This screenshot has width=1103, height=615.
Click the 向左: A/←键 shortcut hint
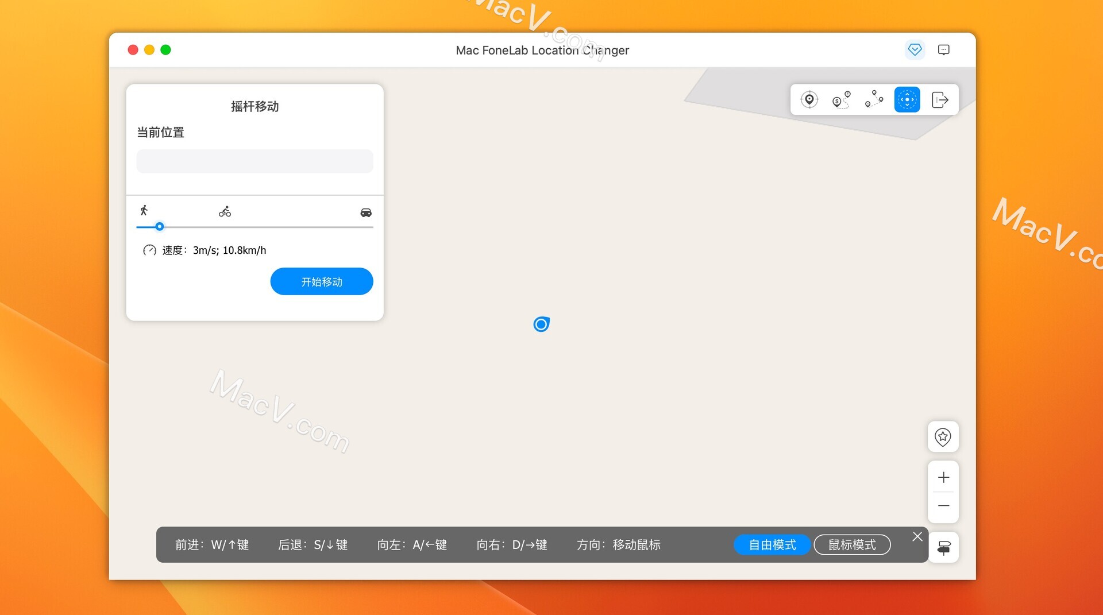(412, 544)
